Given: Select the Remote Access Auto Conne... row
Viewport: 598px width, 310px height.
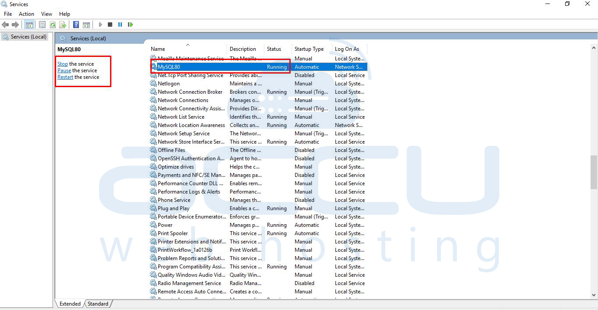Looking at the screenshot, I should pyautogui.click(x=258, y=292).
